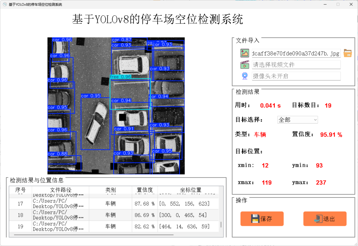The image size is (358, 246).
Task: Click the 置信度 column header
Action: [144, 190]
